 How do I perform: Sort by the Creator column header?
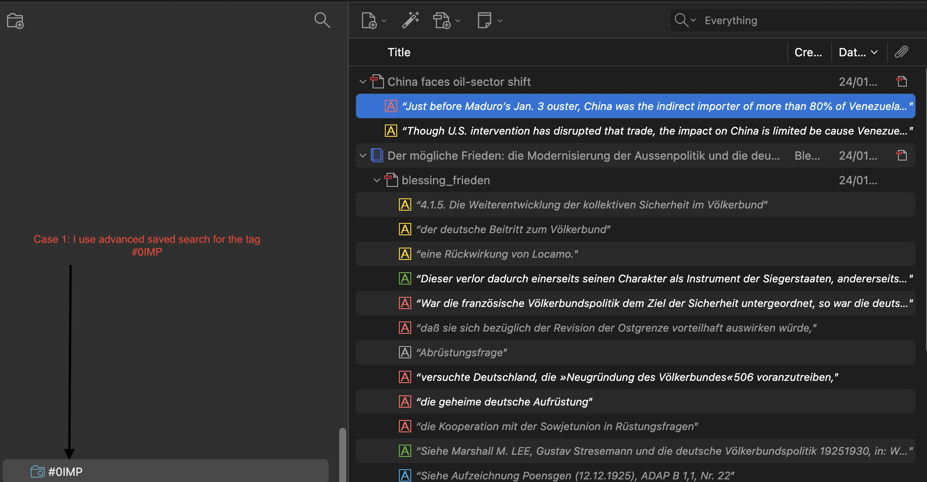click(x=808, y=52)
